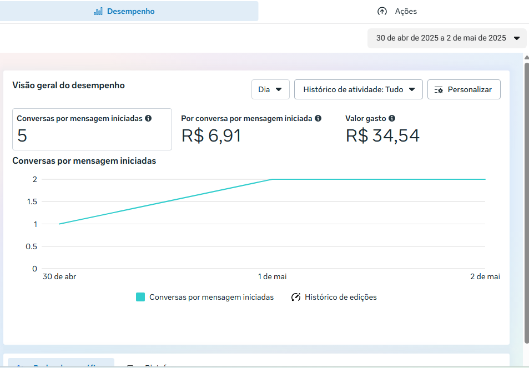Click the Desempenho bar chart icon
Viewport: 529px width, 368px height.
[x=98, y=11]
